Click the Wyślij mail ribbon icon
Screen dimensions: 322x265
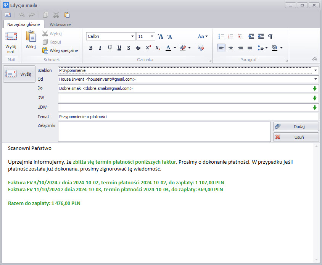coord(11,42)
